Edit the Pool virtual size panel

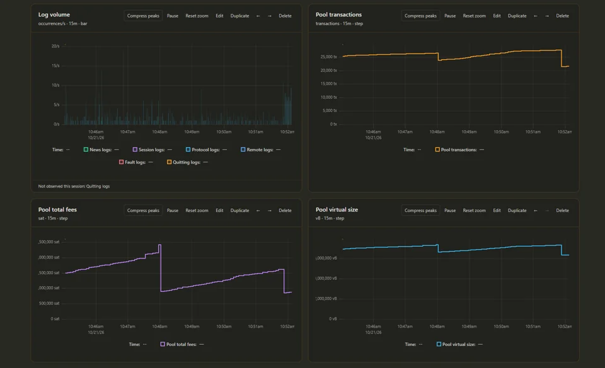click(497, 211)
